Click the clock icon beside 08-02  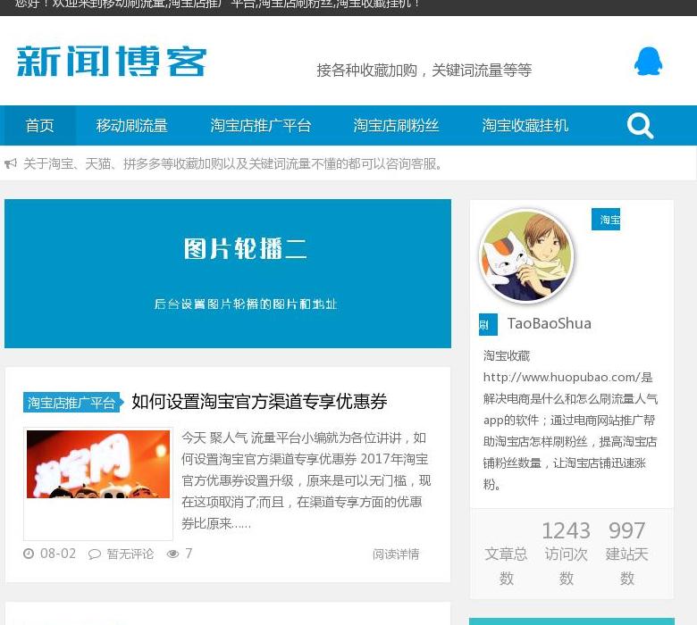(29, 554)
